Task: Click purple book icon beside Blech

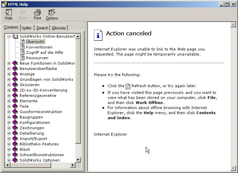Action: [x=15, y=149]
